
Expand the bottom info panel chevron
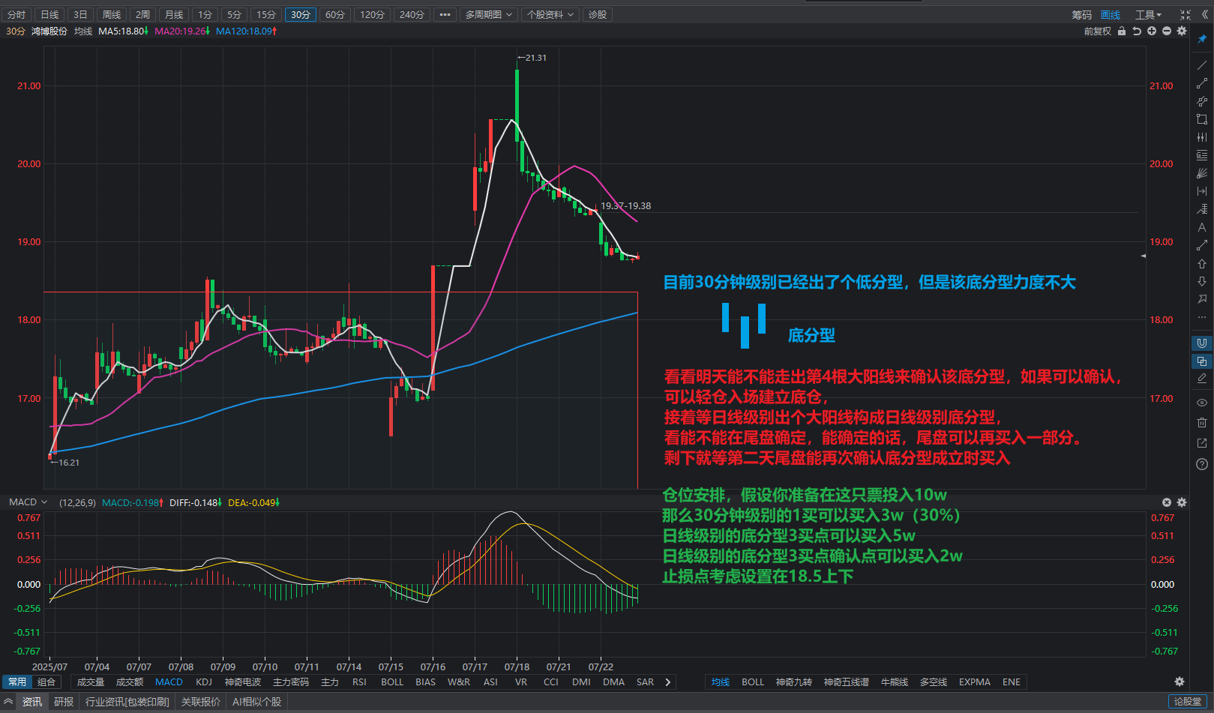(x=8, y=702)
